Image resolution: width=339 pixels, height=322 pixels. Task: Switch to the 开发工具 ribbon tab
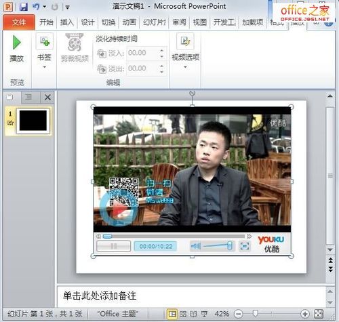[x=224, y=22]
